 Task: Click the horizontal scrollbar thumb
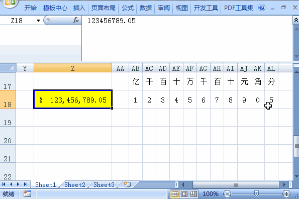236,185
